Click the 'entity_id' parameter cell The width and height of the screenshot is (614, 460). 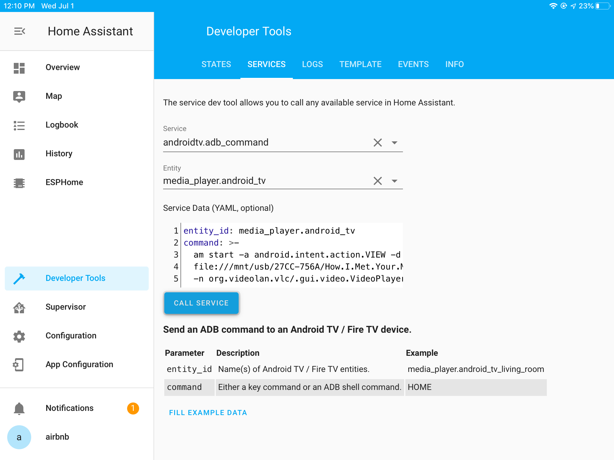(x=189, y=369)
